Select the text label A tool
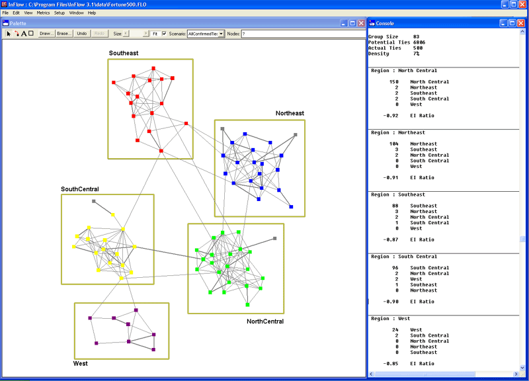Screen dimensions: 529x381 pyautogui.click(x=24, y=34)
